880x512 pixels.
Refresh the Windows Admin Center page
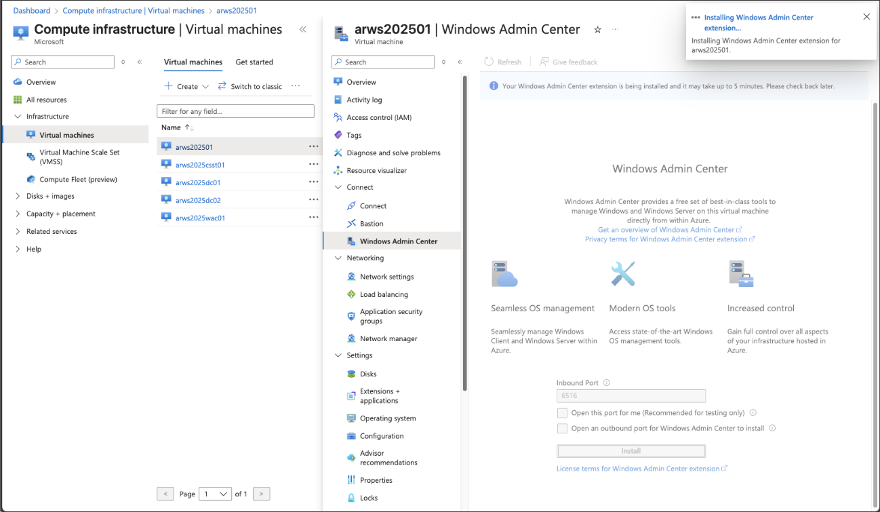pos(503,62)
